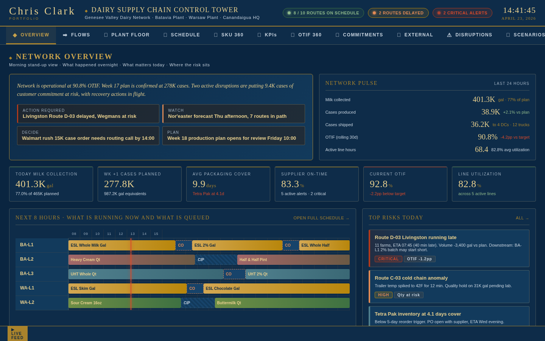The width and height of the screenshot is (545, 341).
Task: Click the OTIF -1.2pp tag
Action: [419, 259]
